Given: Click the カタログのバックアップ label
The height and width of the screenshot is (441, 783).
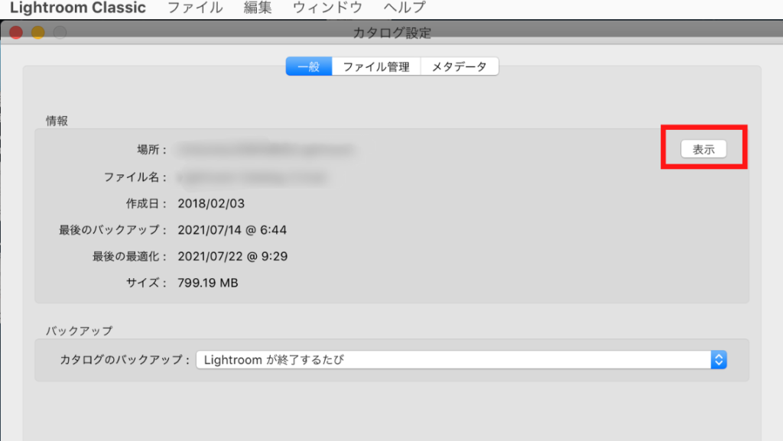Looking at the screenshot, I should 125,360.
